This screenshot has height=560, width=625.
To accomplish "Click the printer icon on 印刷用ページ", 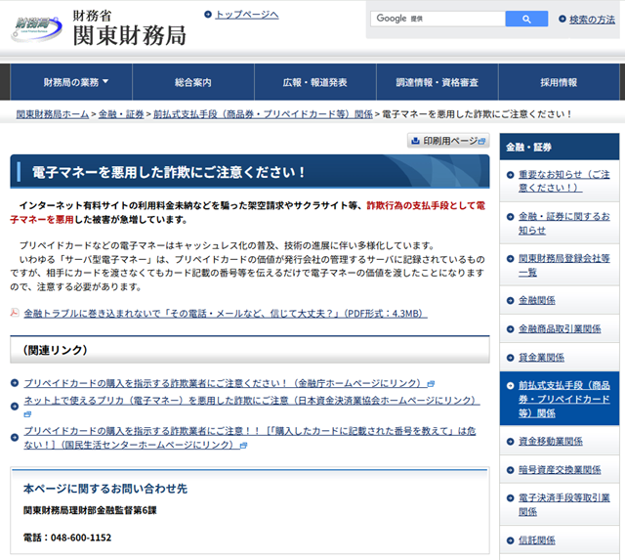I will pos(415,142).
